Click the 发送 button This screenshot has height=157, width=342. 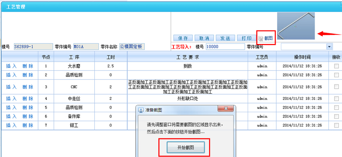(x=226, y=38)
